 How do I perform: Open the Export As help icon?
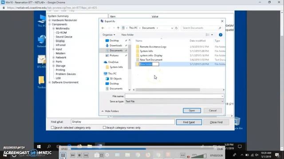pyautogui.click(x=221, y=35)
